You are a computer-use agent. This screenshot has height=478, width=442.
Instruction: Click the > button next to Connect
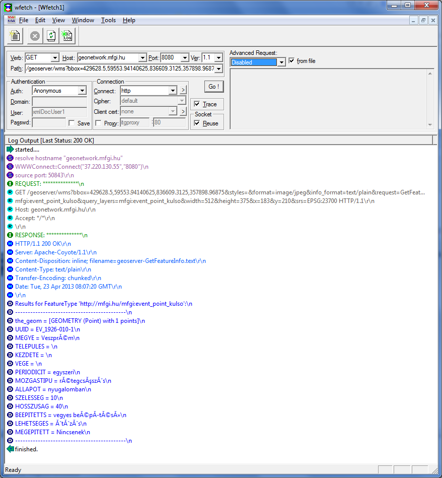point(183,90)
